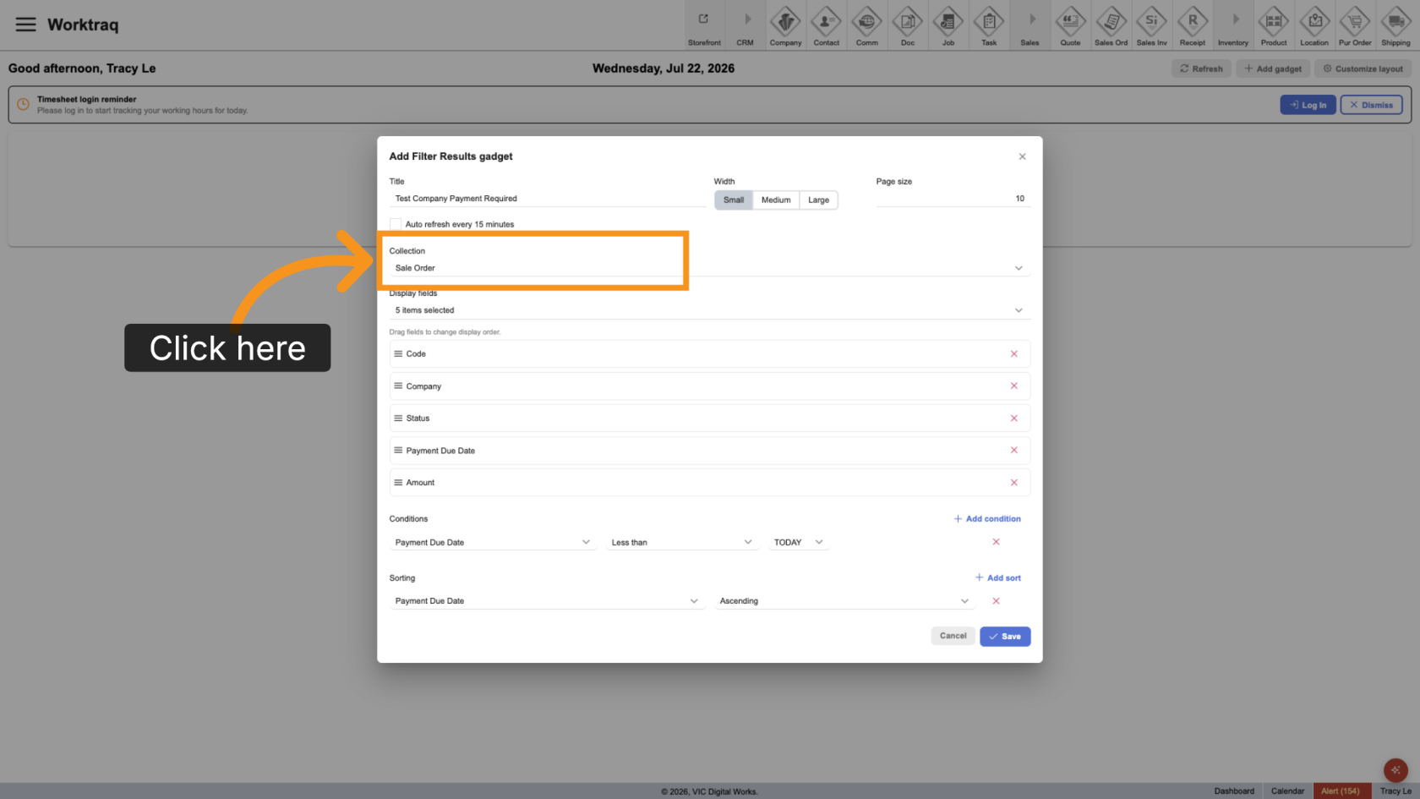
Task: Open the Contact module icon
Action: tap(827, 25)
